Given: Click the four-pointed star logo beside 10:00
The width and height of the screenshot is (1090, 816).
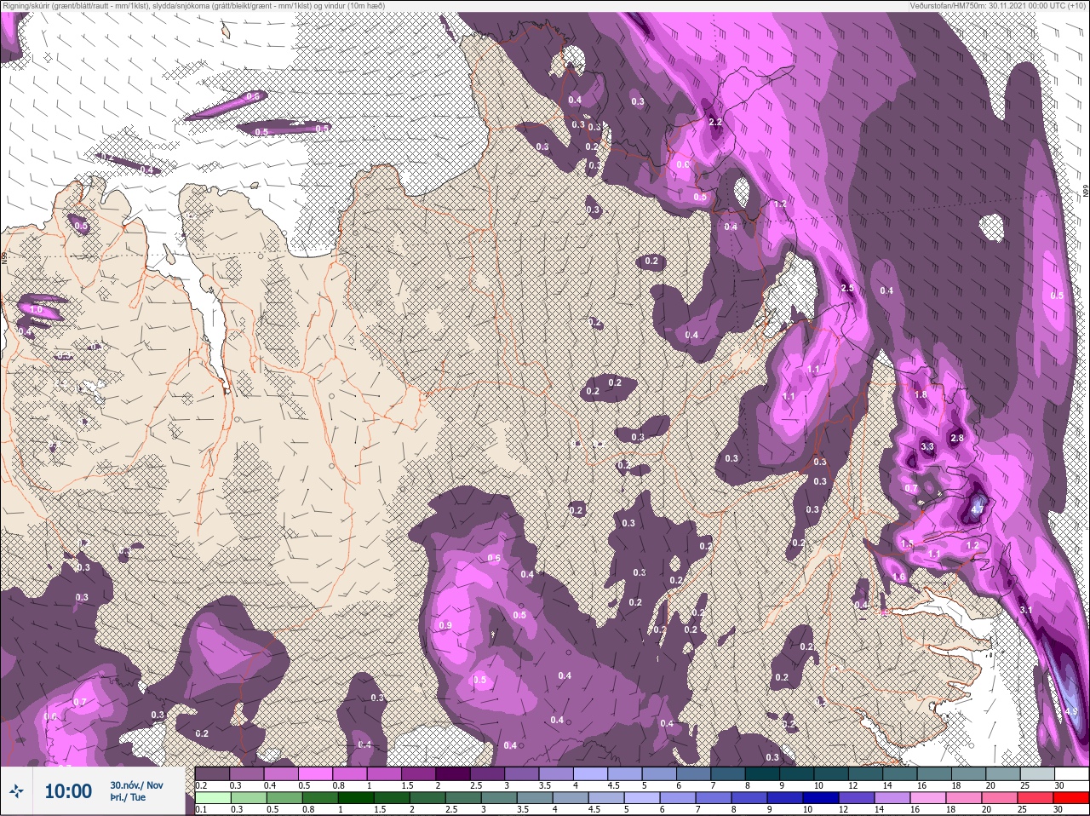Looking at the screenshot, I should tap(16, 790).
